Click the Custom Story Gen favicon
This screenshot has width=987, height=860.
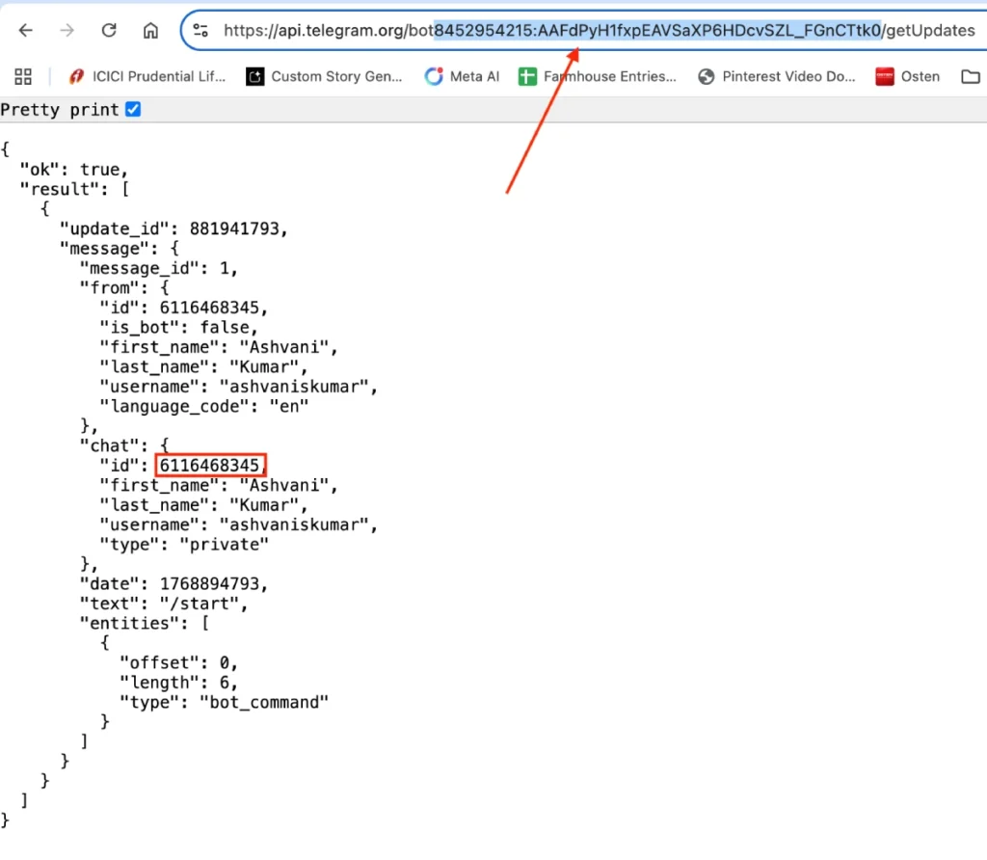click(x=254, y=77)
